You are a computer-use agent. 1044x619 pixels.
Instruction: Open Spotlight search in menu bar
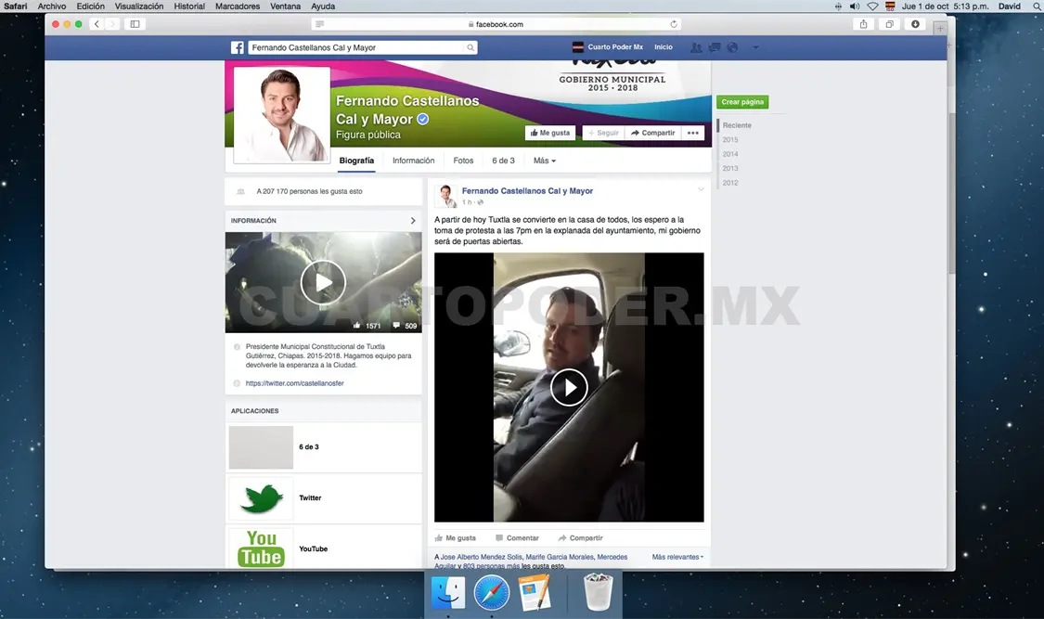tap(1037, 6)
